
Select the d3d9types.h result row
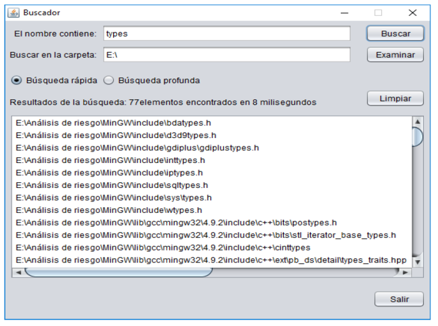point(116,135)
